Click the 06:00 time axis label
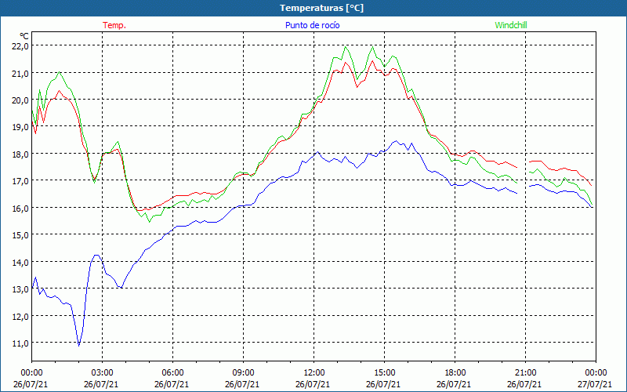Image resolution: width=627 pixels, height=392 pixels. 172,373
